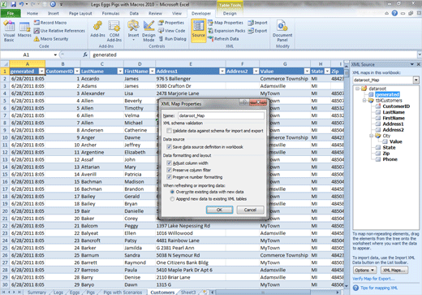
Task: Select Overwrite existing data with new data
Action: (x=172, y=192)
